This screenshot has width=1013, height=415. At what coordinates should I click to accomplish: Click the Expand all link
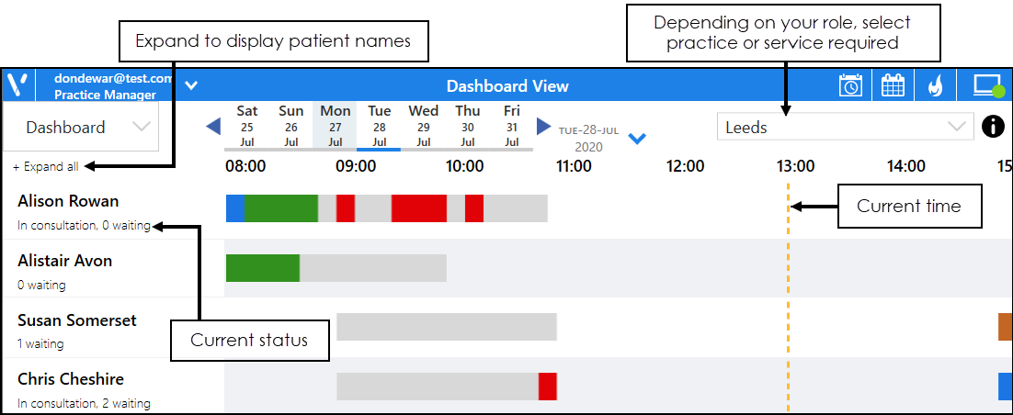pos(46,167)
